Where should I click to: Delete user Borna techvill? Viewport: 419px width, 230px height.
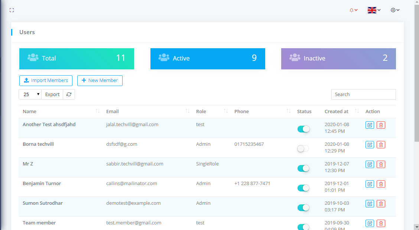[381, 145]
